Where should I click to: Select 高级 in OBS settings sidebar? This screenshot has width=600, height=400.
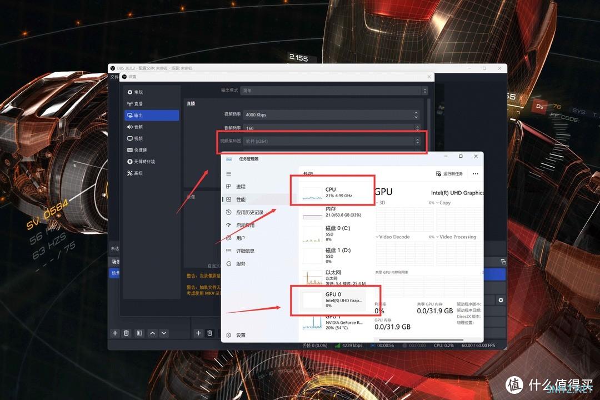click(x=152, y=173)
